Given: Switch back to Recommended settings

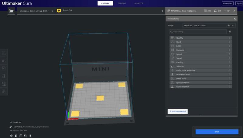Looking at the screenshot, I should click(178, 111).
